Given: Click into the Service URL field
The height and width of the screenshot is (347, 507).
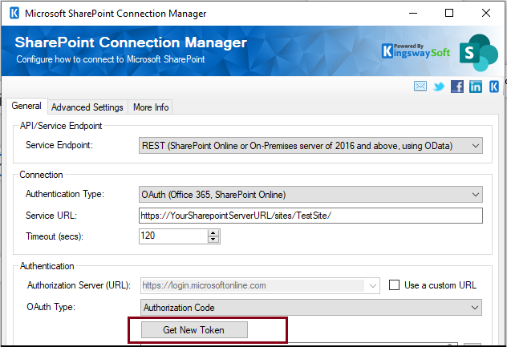Looking at the screenshot, I should click(310, 216).
